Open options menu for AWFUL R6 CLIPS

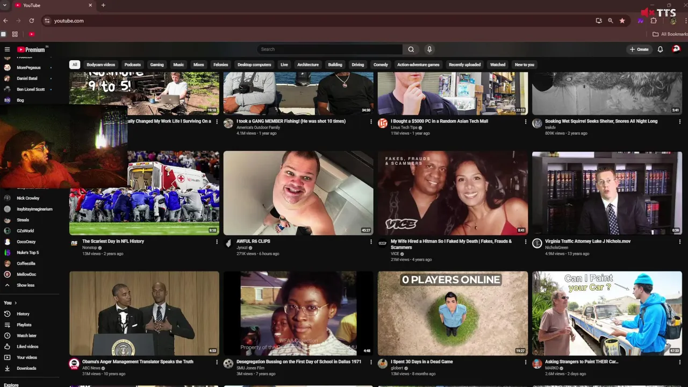click(371, 242)
